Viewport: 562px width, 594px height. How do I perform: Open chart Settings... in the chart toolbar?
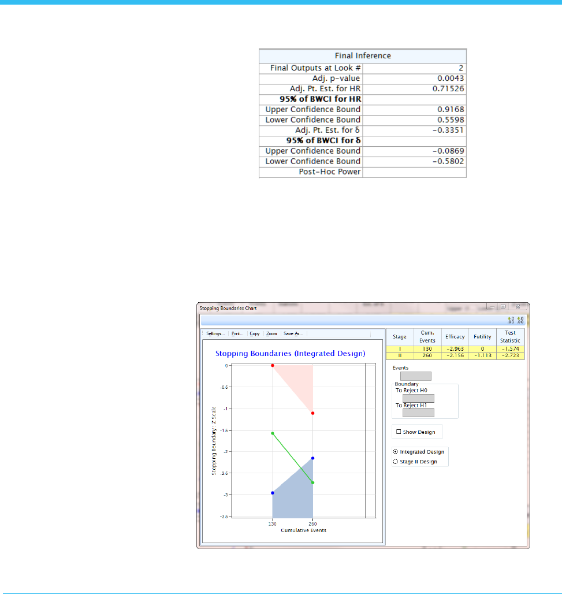coord(215,334)
